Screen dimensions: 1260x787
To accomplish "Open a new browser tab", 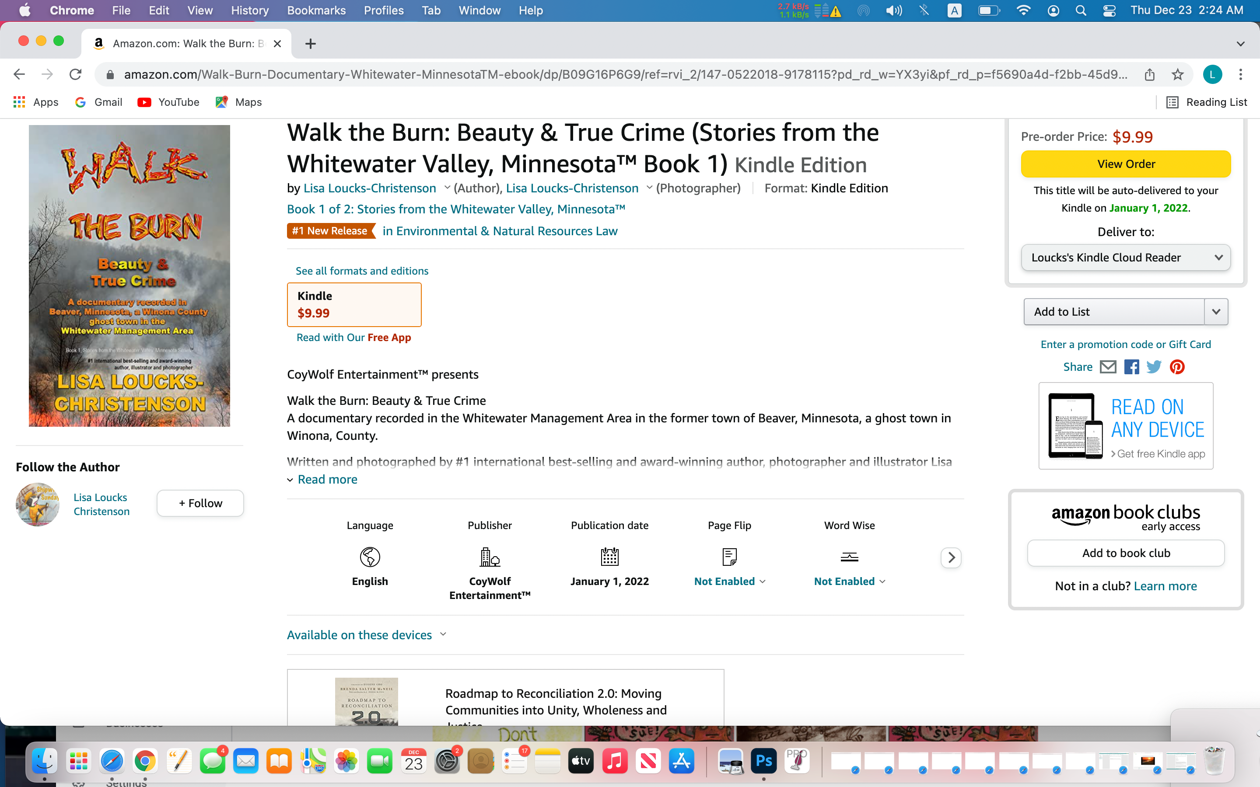I will (310, 44).
